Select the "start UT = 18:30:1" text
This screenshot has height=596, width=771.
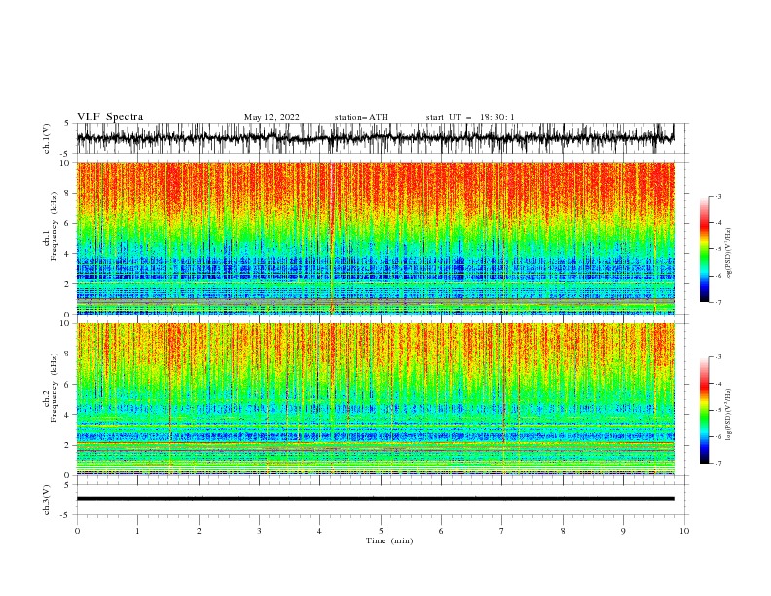pyautogui.click(x=469, y=117)
